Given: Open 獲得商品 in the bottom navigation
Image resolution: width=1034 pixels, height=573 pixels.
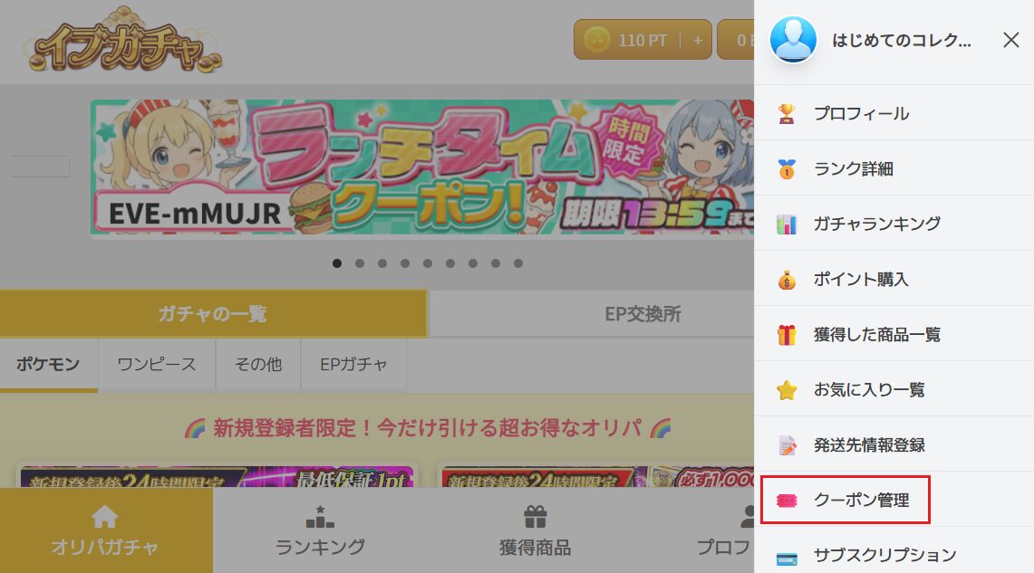Looking at the screenshot, I should tap(535, 530).
